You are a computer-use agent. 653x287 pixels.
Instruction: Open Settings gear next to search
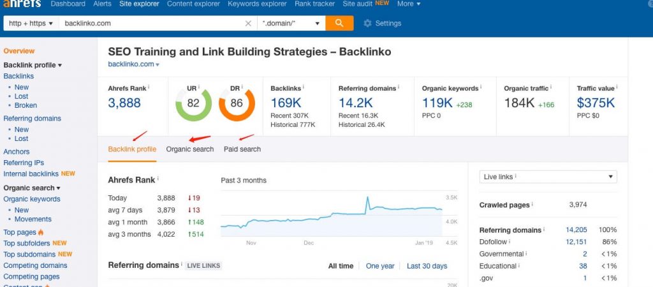point(383,24)
